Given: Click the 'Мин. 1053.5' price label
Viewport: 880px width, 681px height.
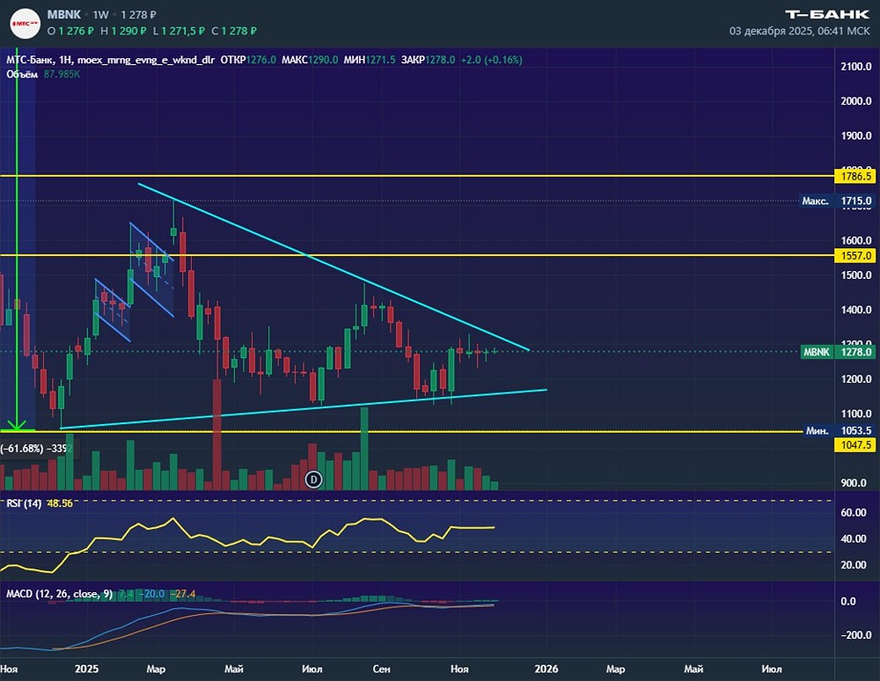Looking at the screenshot, I should click(839, 431).
